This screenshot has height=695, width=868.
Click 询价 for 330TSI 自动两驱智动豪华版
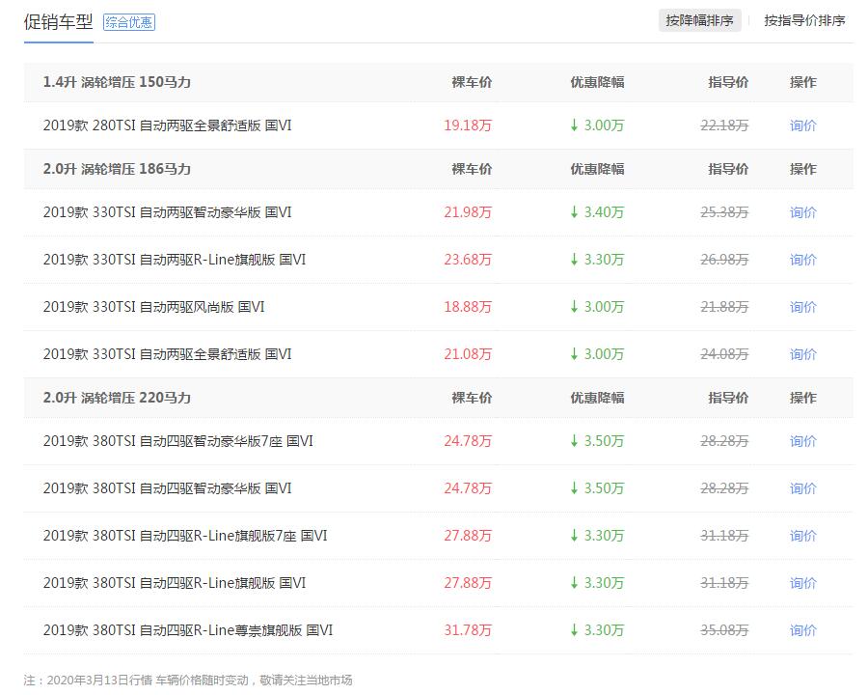802,212
